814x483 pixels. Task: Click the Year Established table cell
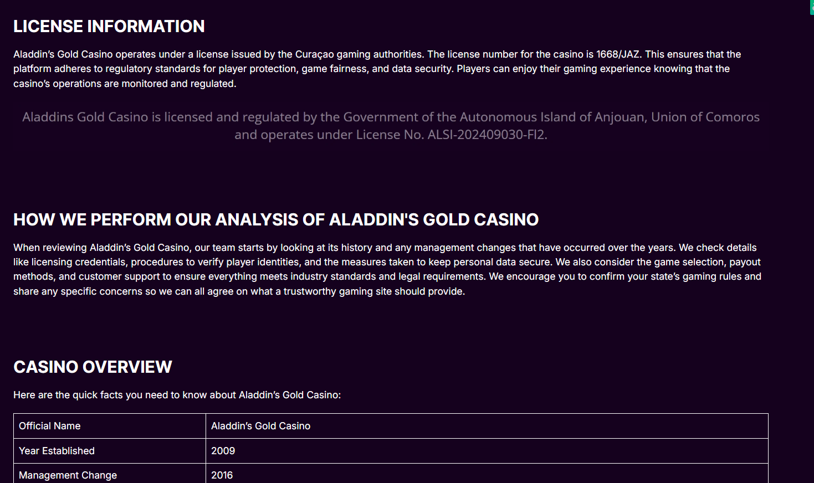click(57, 451)
